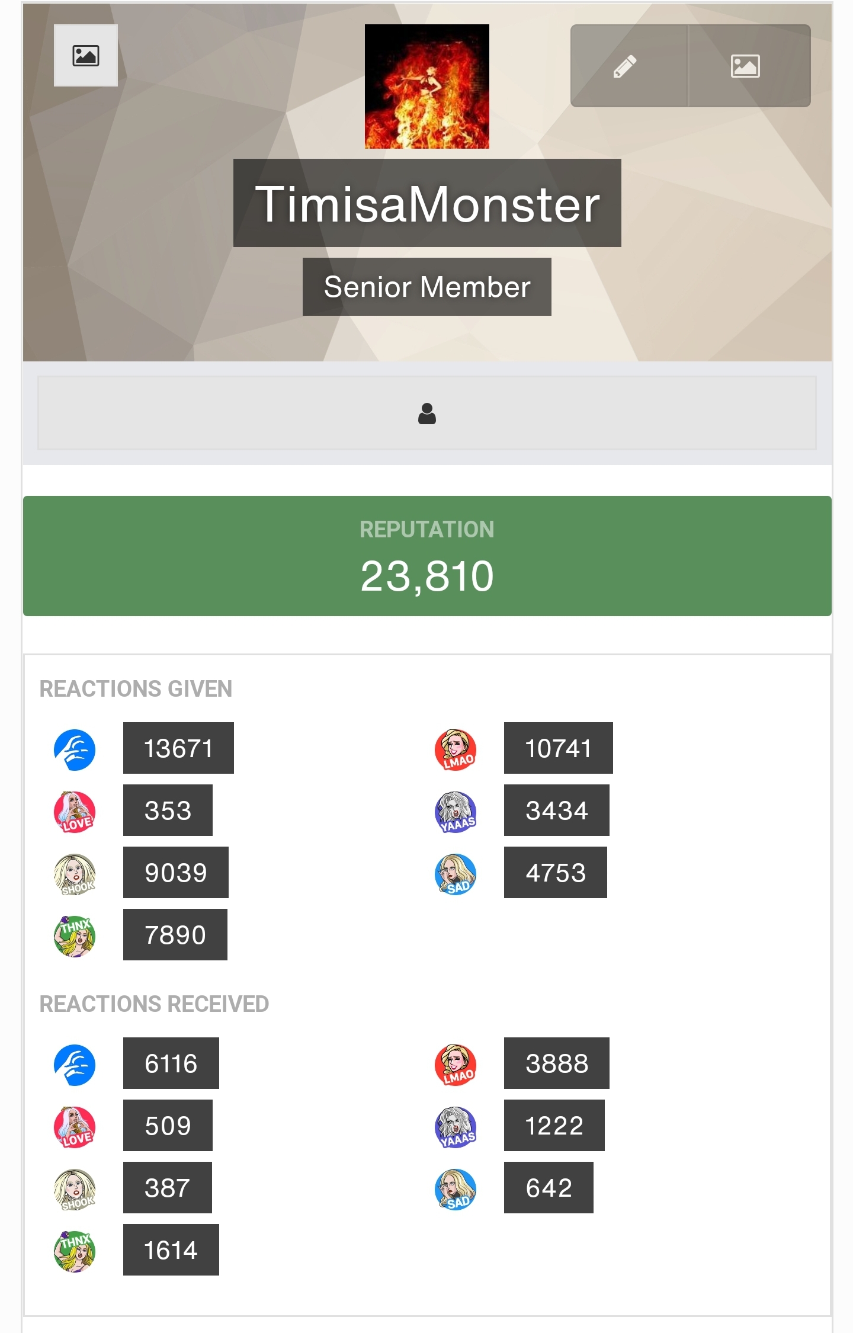853x1333 pixels.
Task: Open the profile photo change icon beside pencil
Action: pyautogui.click(x=749, y=66)
